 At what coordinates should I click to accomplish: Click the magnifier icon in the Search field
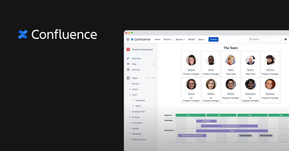click(x=251, y=39)
